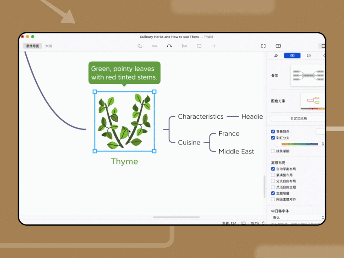Enter ZEN mode via the brackets icon

click(x=263, y=46)
